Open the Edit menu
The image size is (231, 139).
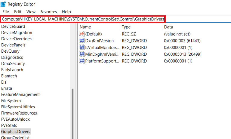(18, 12)
